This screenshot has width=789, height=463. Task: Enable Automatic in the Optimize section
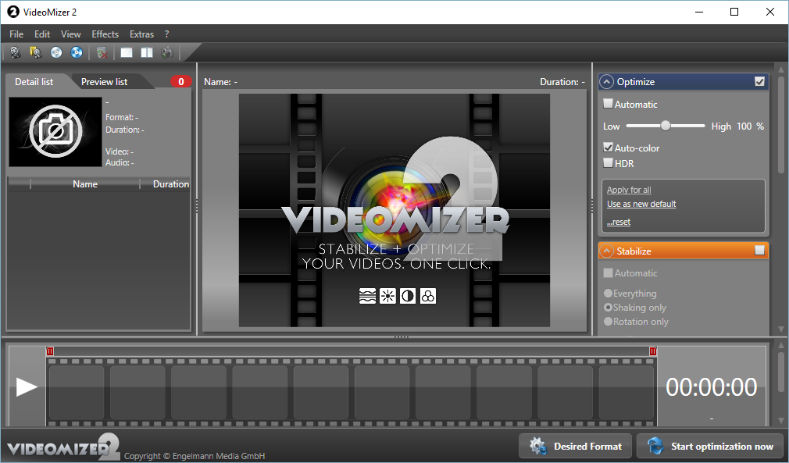[x=608, y=104]
